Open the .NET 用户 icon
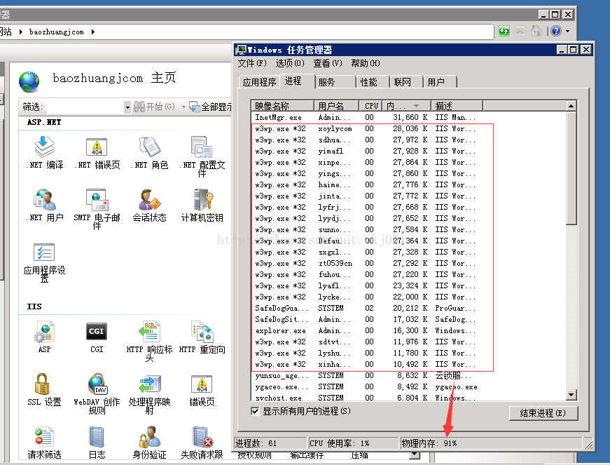610x465 pixels. (44, 200)
